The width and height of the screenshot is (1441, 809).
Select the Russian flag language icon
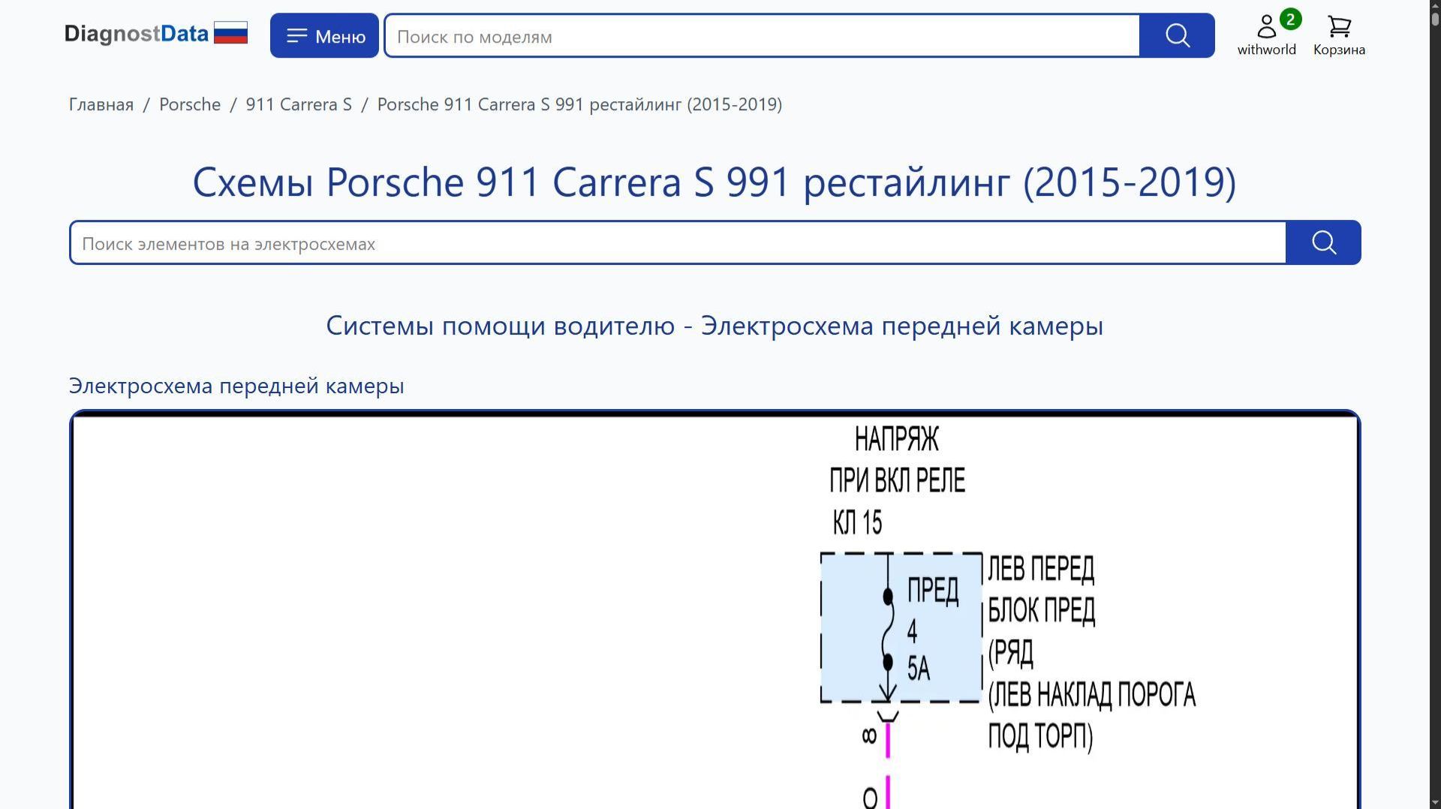tap(230, 33)
